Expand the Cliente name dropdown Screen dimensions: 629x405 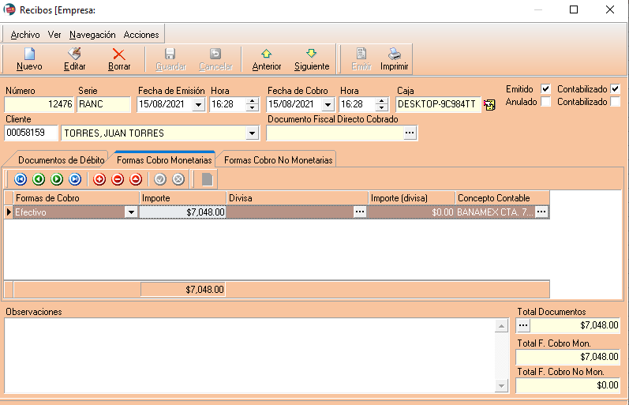pos(253,133)
